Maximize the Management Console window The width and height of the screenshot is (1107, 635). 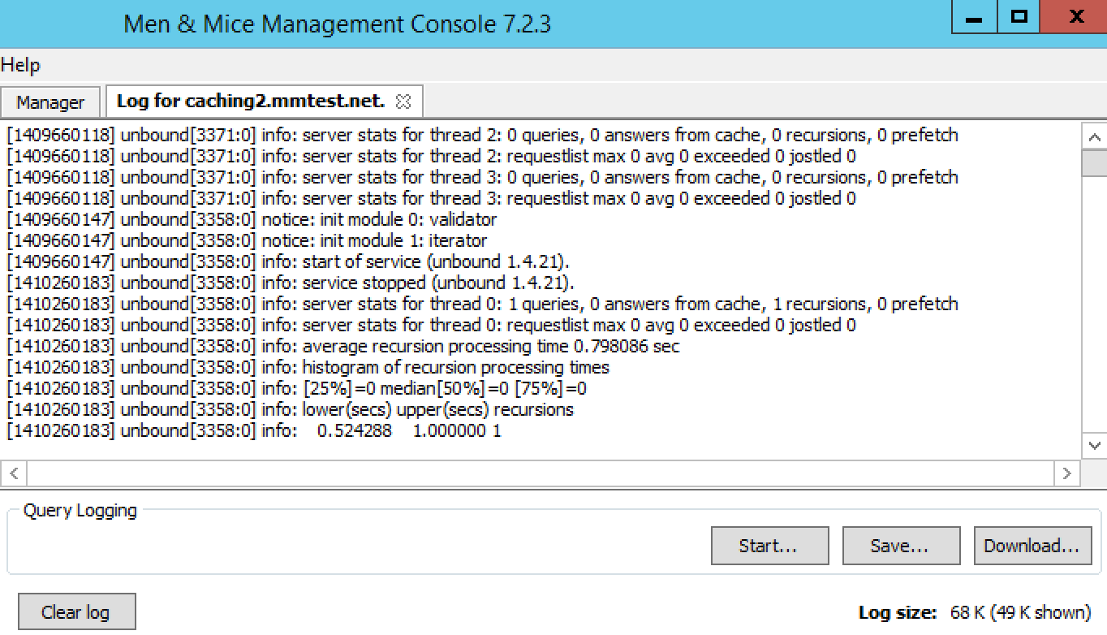(1019, 17)
